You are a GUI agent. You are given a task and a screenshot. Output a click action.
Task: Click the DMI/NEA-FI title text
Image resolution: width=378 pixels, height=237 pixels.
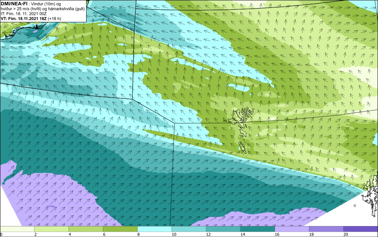[14, 4]
